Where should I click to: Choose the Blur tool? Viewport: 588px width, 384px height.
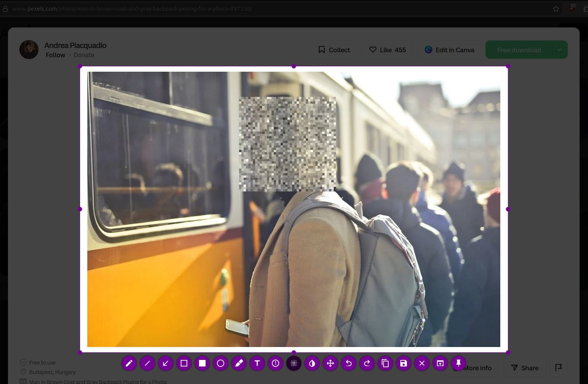pyautogui.click(x=312, y=363)
